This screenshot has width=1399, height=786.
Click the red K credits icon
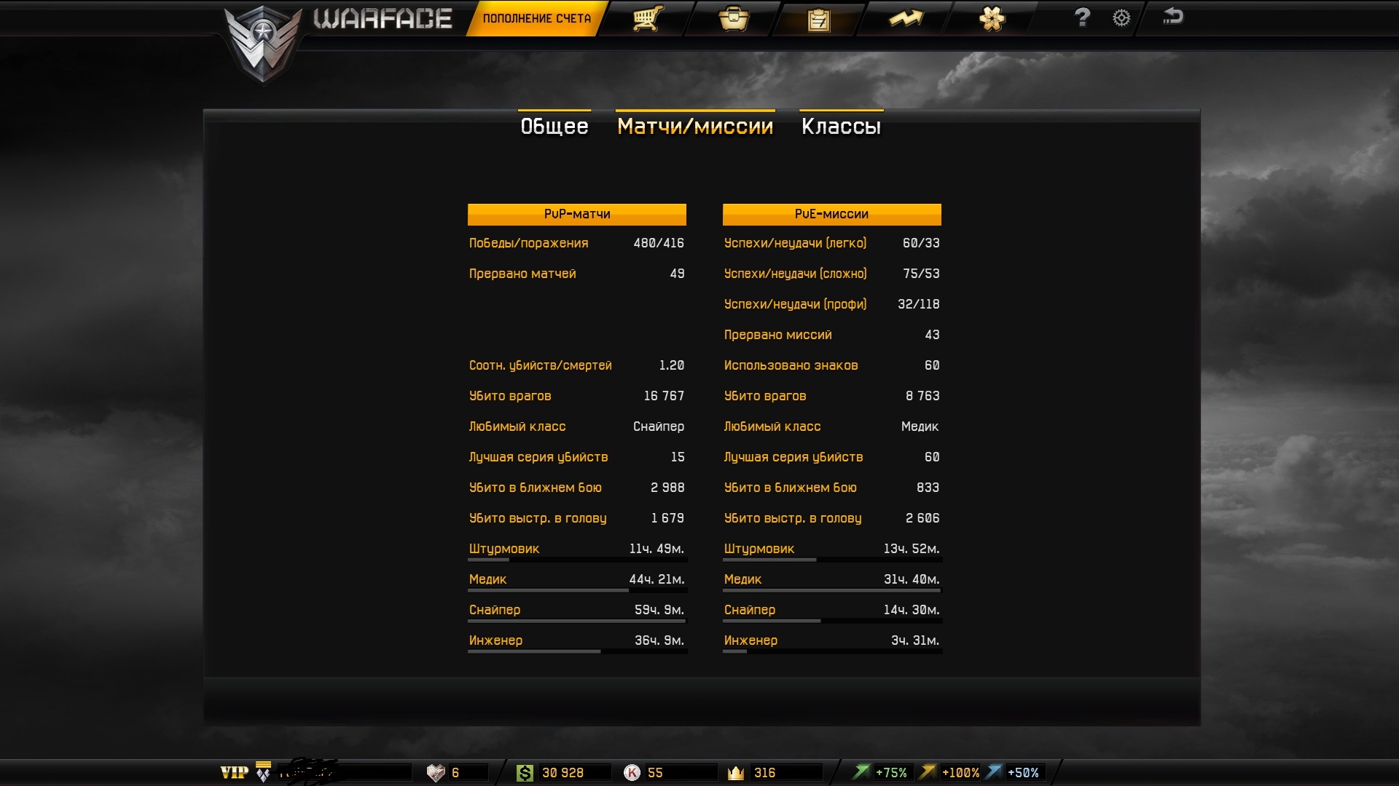(x=632, y=773)
